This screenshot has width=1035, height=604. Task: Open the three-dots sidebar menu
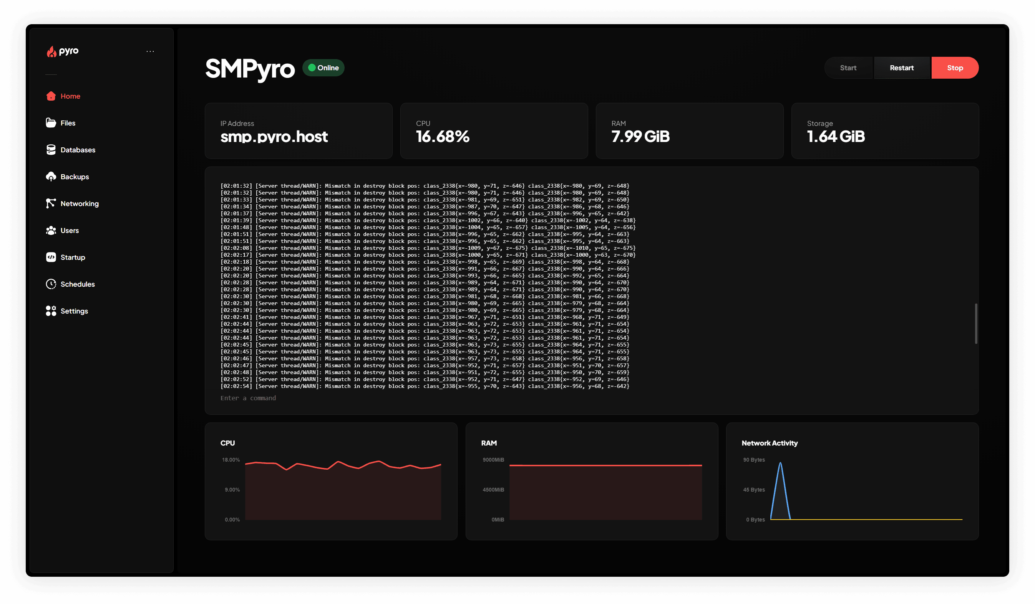(x=150, y=51)
